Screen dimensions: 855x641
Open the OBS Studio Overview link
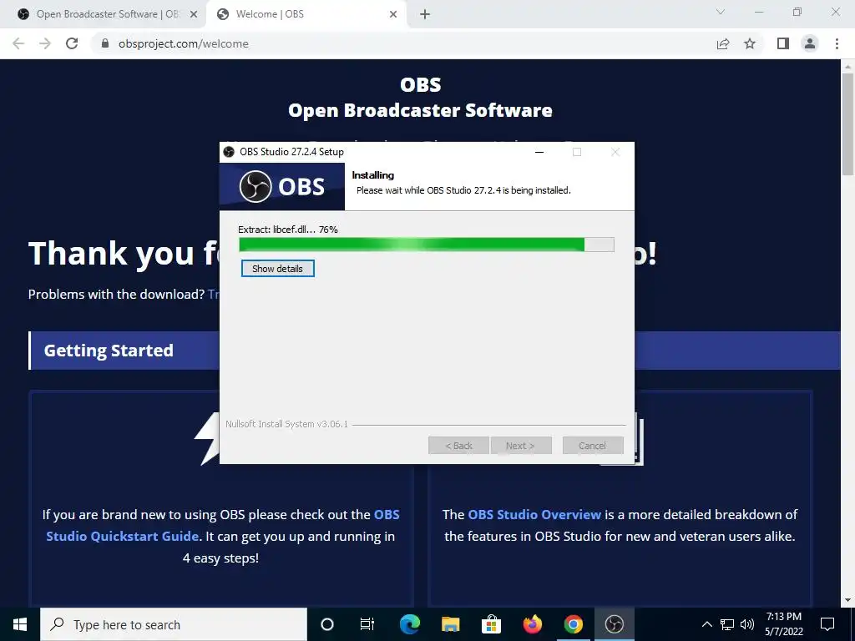(534, 514)
